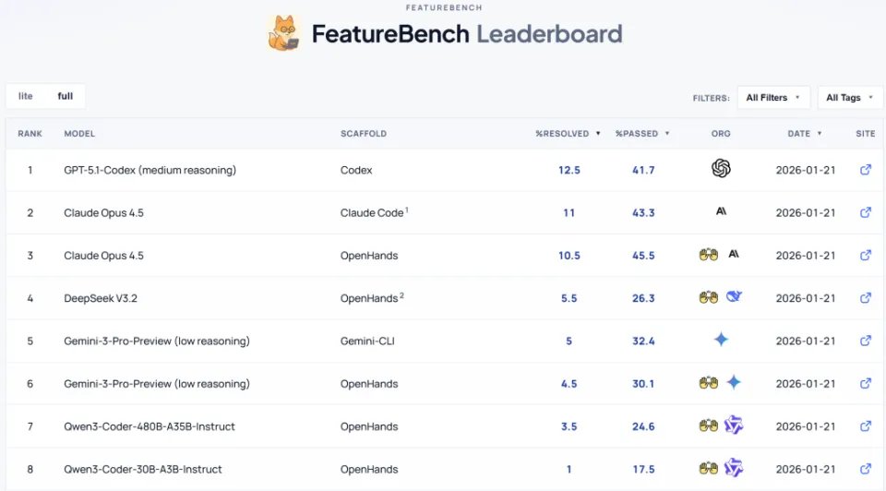Click the Model column header

(x=79, y=134)
